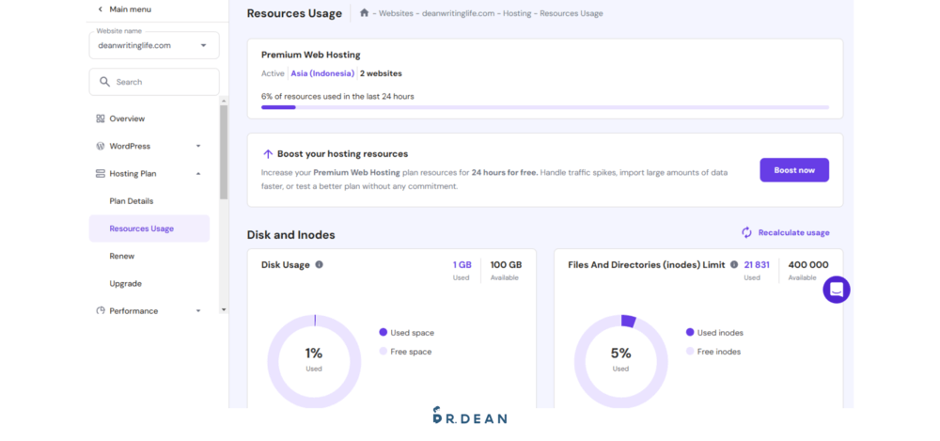The width and height of the screenshot is (940, 441).
Task: Click the Asia (Indonesia) server link
Action: point(322,73)
